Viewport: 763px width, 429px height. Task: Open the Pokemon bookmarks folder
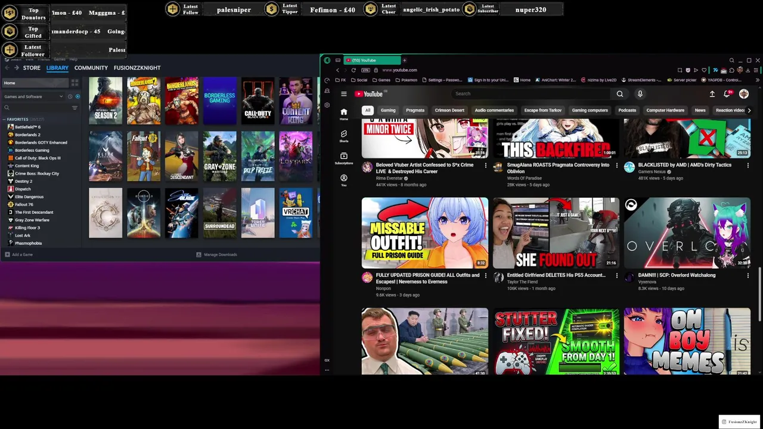click(x=406, y=80)
